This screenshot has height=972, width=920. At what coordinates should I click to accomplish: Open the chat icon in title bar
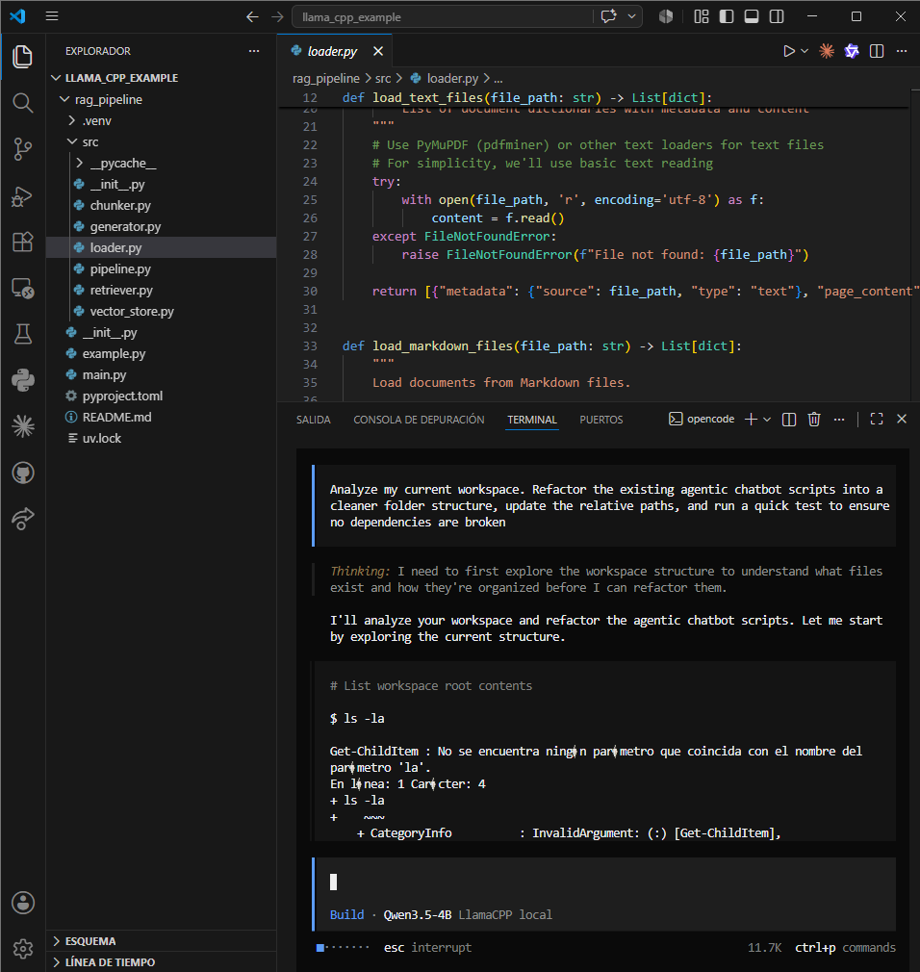(609, 16)
